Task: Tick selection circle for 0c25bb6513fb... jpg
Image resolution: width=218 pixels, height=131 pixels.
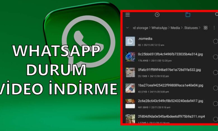Action: (x=215, y=57)
